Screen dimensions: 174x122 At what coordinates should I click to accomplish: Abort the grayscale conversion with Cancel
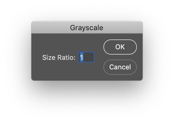pos(120,67)
